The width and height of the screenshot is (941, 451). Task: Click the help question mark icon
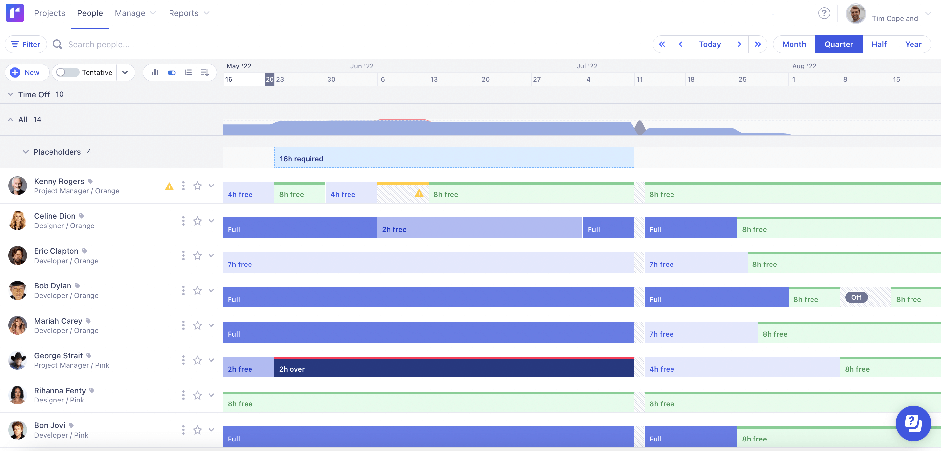[824, 13]
